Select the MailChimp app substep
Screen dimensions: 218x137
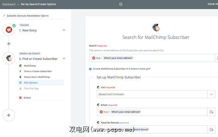point(30,66)
